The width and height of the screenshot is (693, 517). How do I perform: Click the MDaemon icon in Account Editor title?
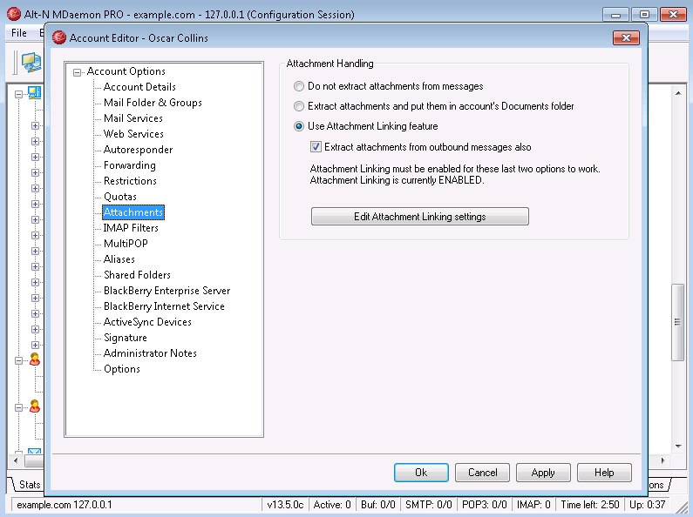click(59, 38)
